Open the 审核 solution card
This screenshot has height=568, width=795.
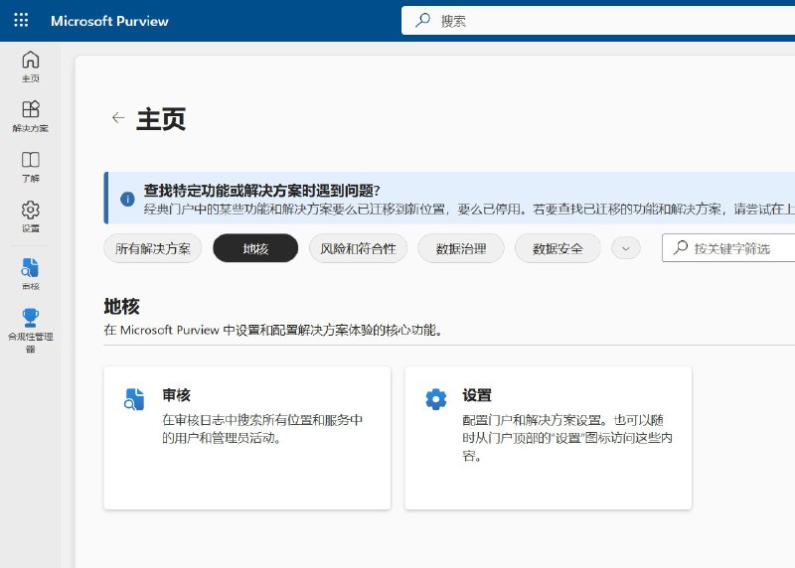[x=246, y=437]
